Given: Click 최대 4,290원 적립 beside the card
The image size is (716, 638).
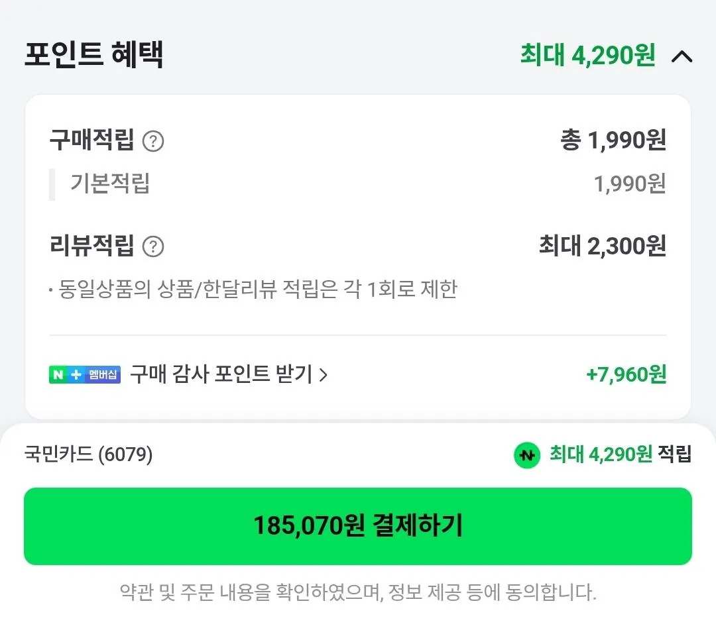Looking at the screenshot, I should [x=620, y=454].
